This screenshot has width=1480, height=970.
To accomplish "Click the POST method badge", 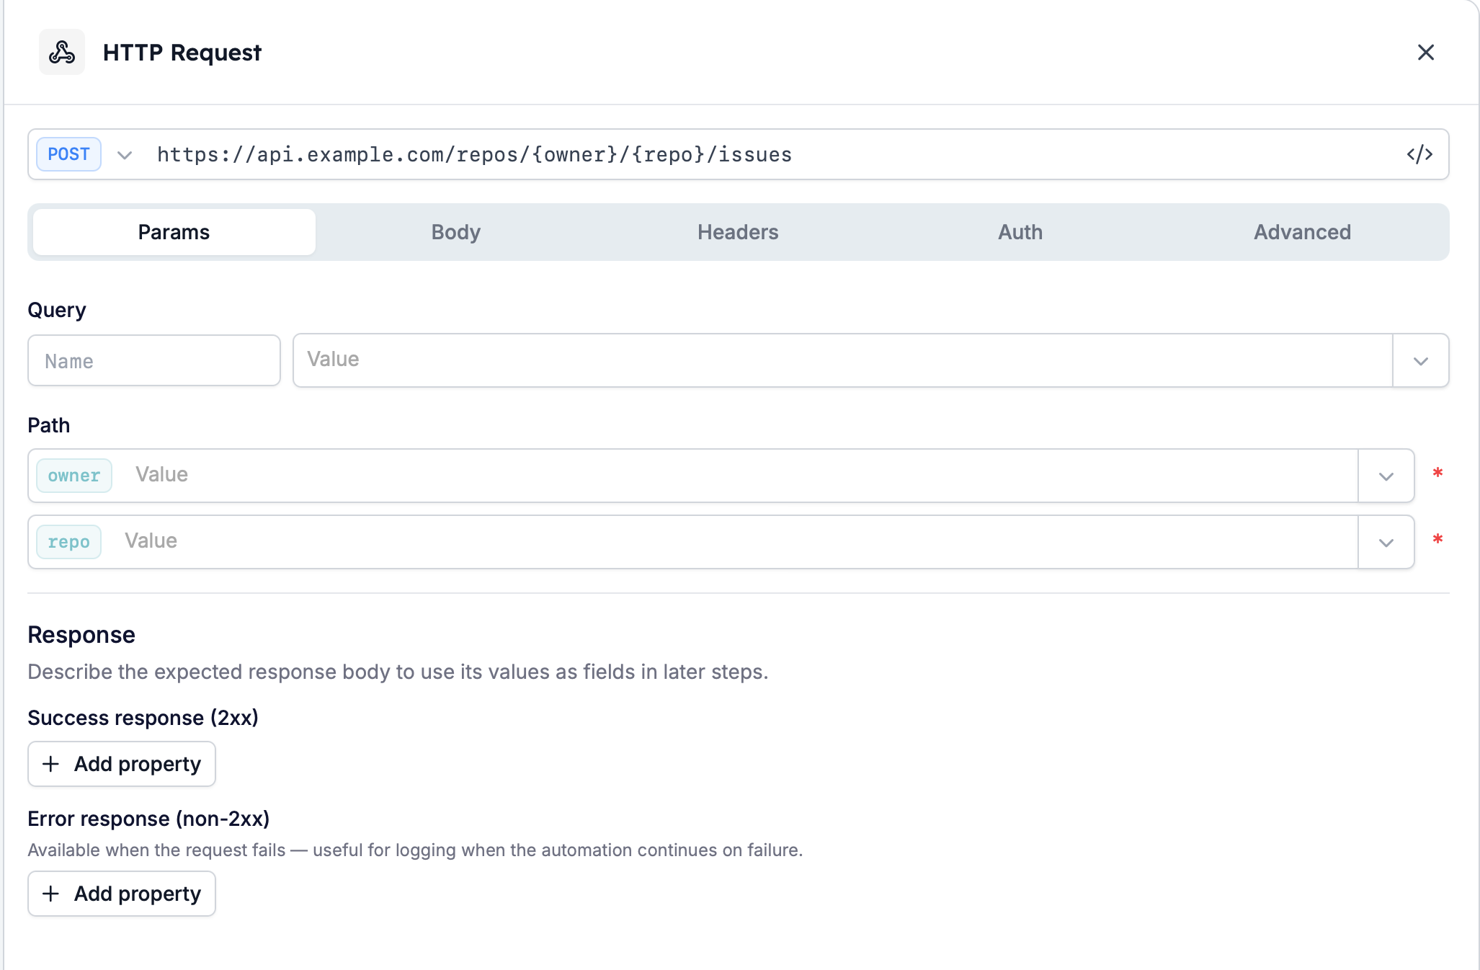I will tap(68, 154).
